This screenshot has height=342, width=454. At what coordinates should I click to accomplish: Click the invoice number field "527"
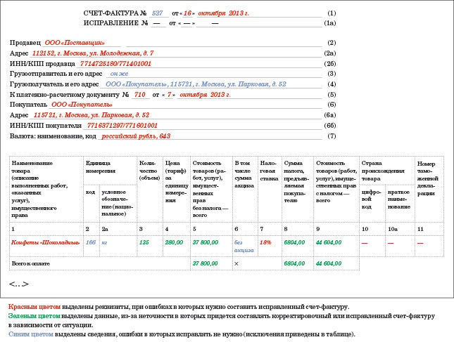(157, 13)
